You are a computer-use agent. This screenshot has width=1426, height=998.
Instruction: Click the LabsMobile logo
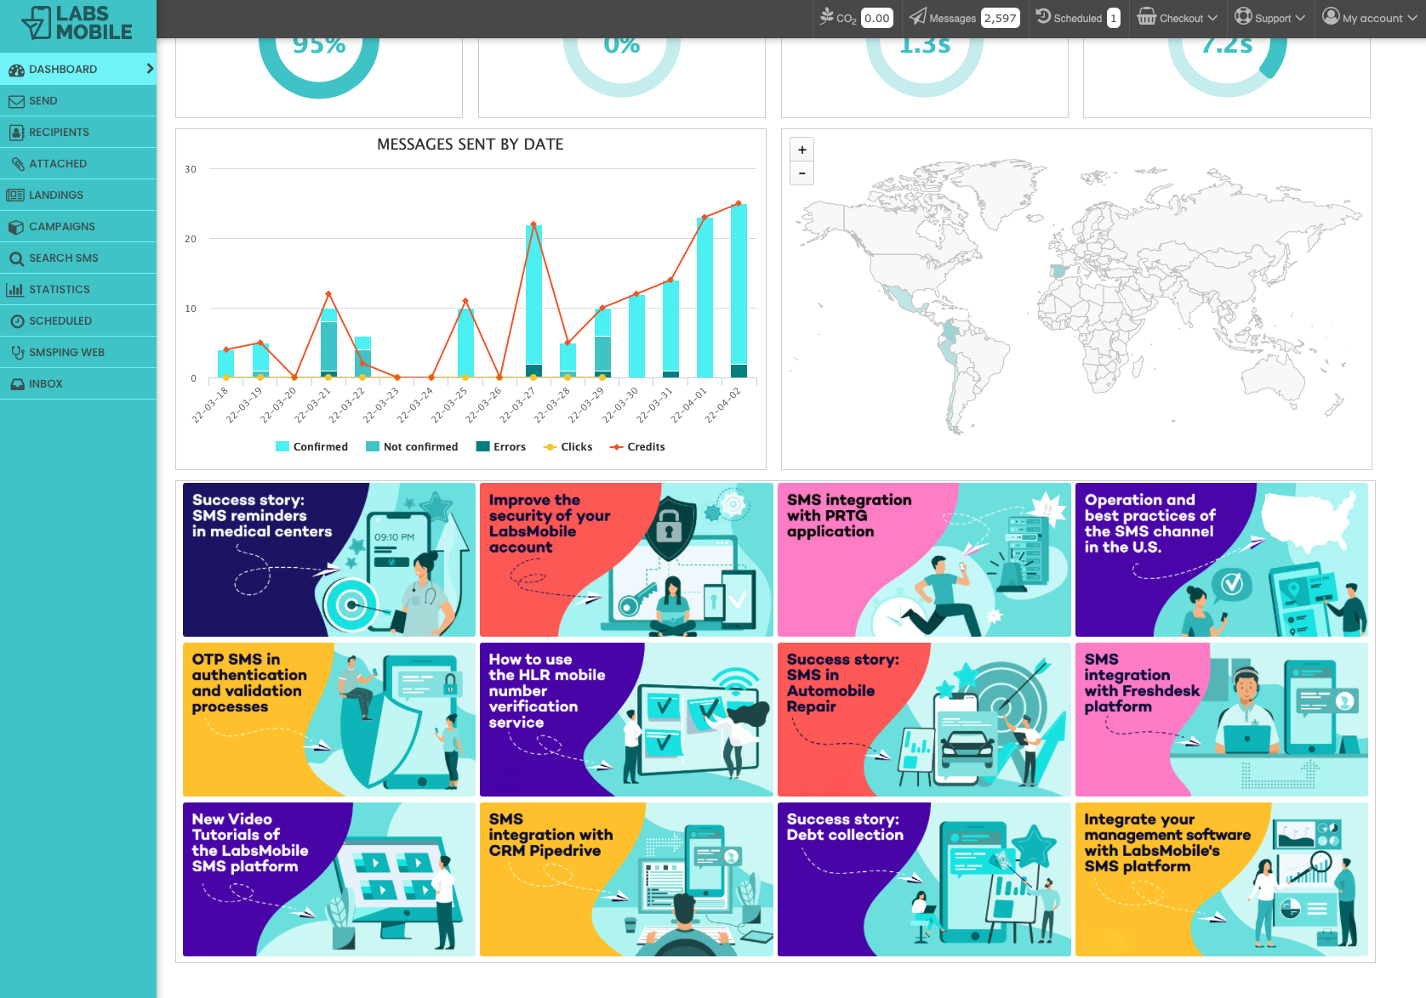(77, 23)
